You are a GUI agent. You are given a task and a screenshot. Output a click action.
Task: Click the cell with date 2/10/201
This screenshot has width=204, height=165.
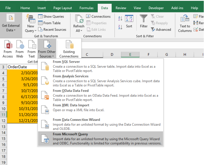point(22,73)
